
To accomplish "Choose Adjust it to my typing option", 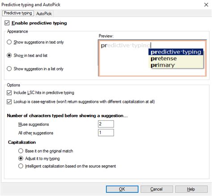I will coord(21,158).
